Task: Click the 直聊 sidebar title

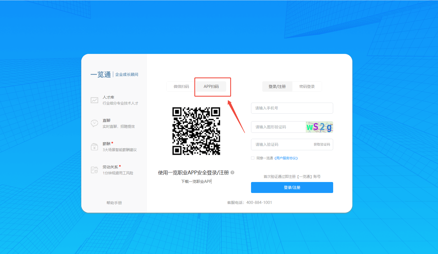Action: pyautogui.click(x=106, y=120)
